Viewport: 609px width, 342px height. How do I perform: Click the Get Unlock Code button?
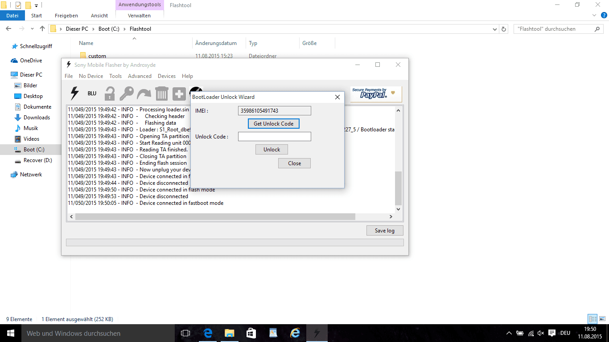[x=273, y=123]
